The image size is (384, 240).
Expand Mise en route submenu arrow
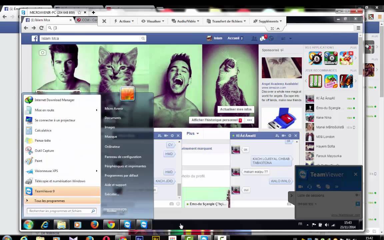[x=96, y=110]
